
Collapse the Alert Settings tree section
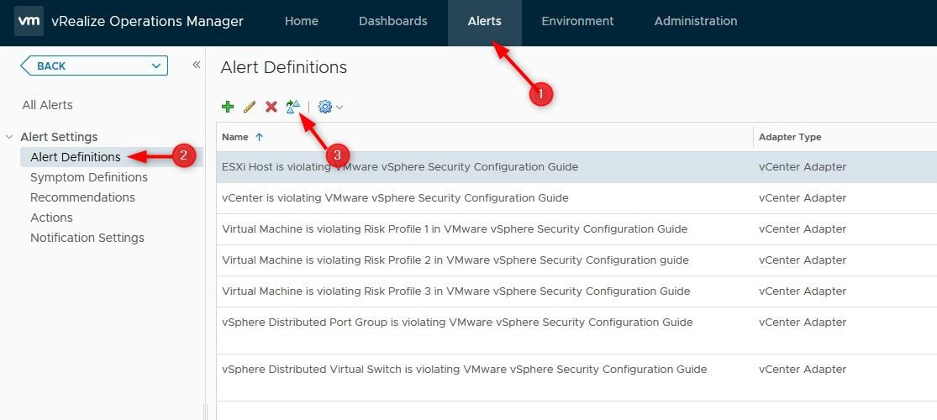coord(9,137)
